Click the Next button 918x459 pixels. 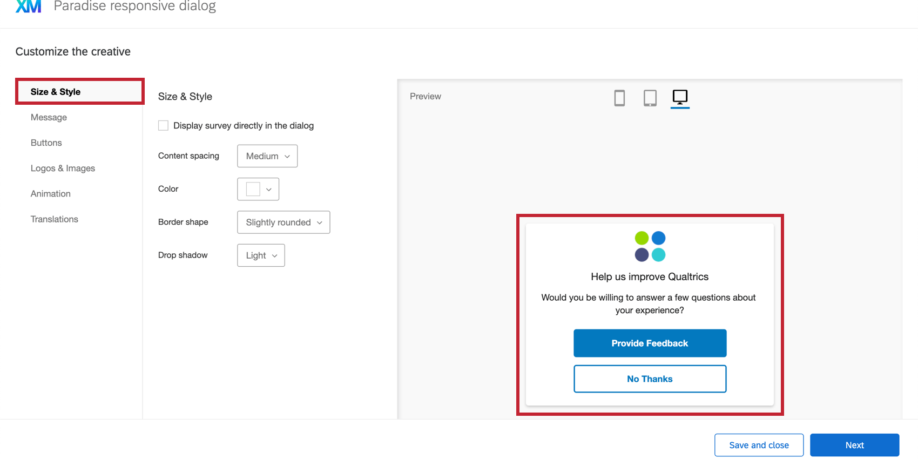(854, 445)
